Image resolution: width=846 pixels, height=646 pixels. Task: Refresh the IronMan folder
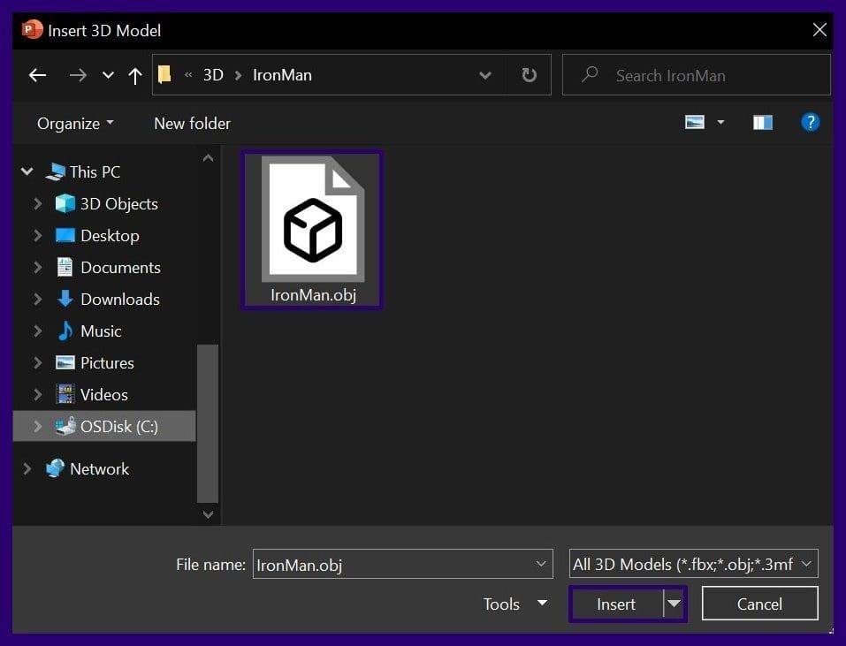[530, 75]
